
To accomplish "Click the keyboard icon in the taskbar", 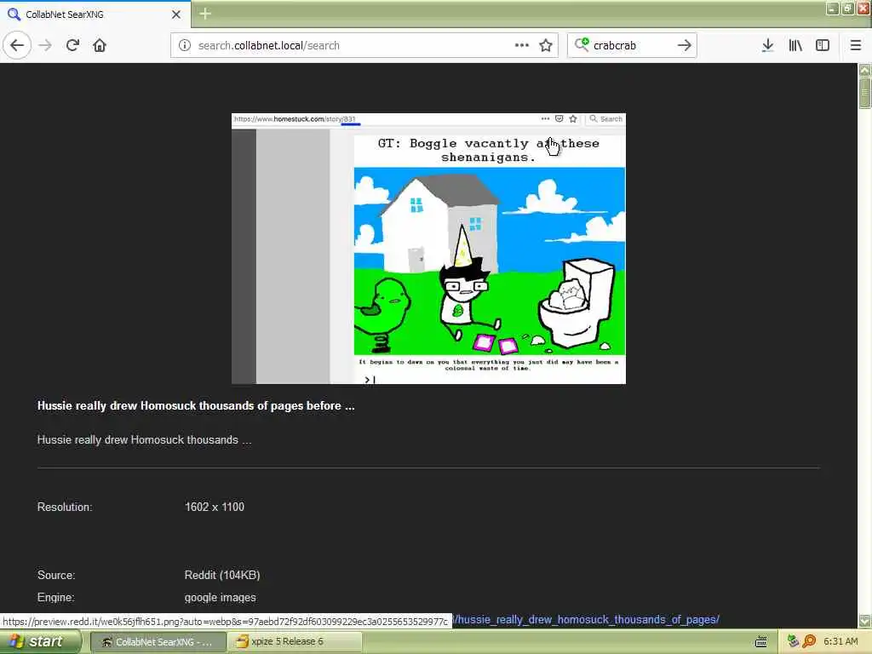I will tap(760, 642).
